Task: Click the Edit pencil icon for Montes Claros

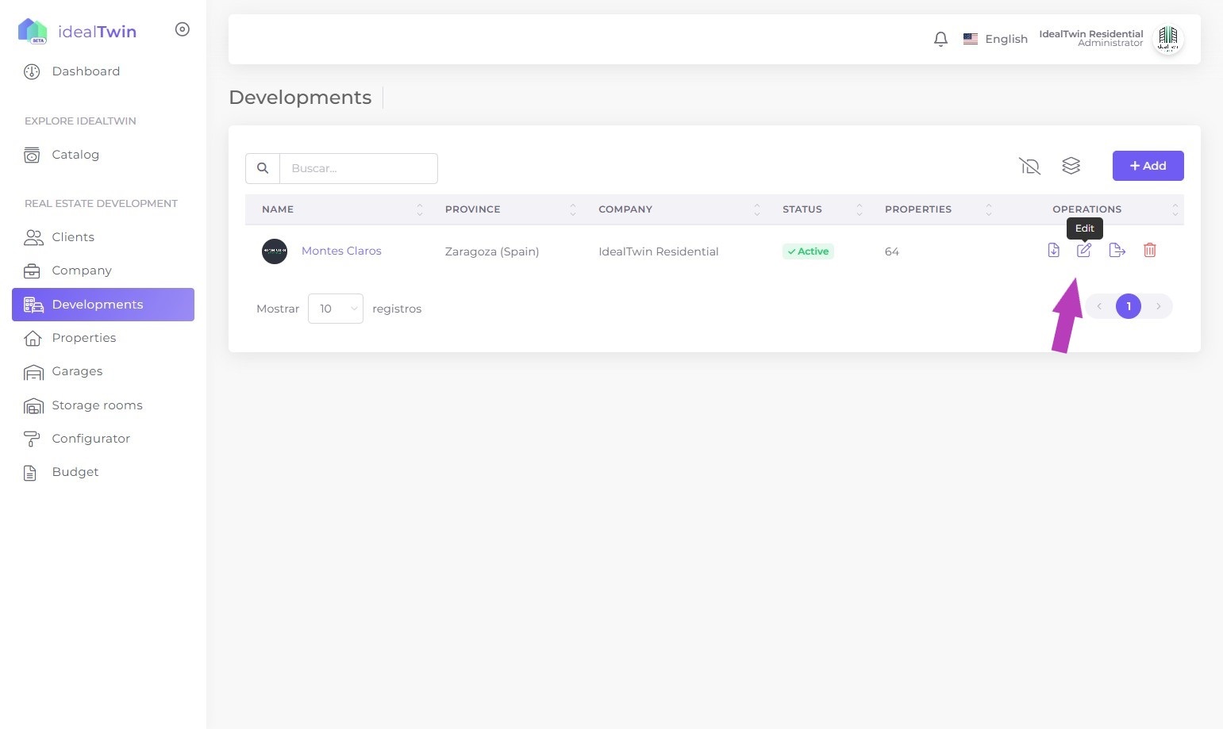Action: (x=1084, y=251)
